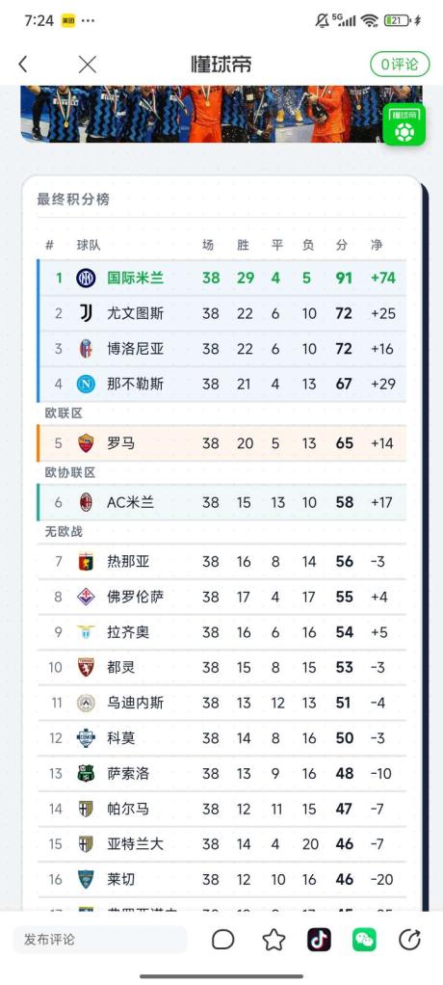Tap the share arrow icon
Viewport: 443px width, 985px height.
(409, 940)
